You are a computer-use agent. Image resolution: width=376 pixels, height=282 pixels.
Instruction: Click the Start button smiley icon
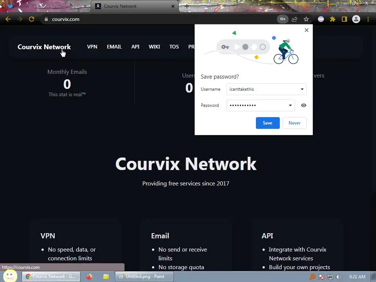pos(10,276)
